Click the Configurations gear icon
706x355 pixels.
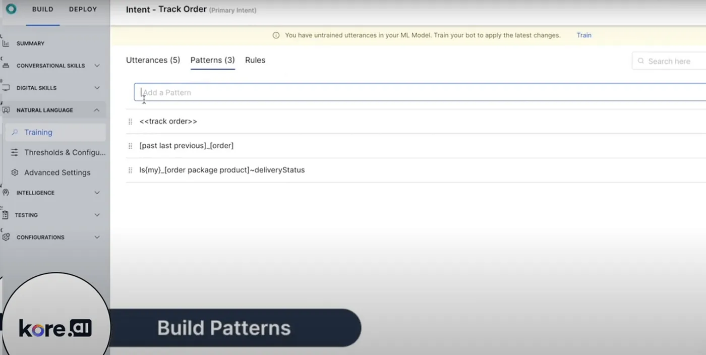(6, 237)
